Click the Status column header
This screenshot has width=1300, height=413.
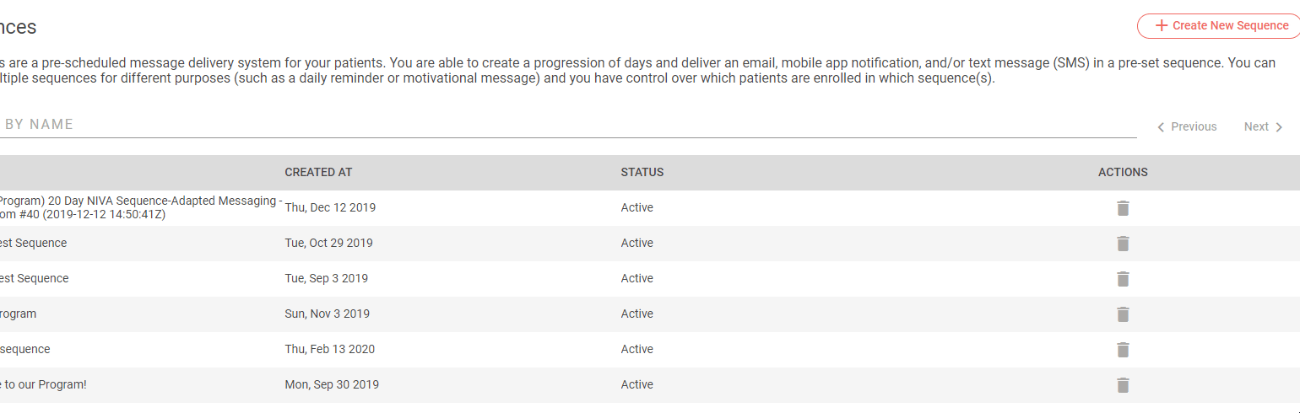tap(642, 172)
